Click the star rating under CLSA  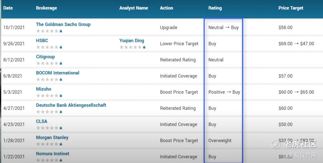coord(47,128)
